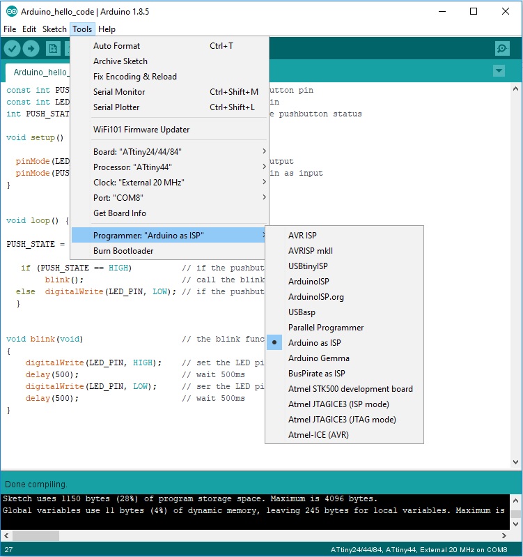Click horizontal scrollbar right arrow

(504, 535)
